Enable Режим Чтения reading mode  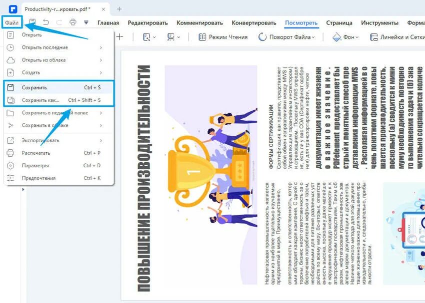223,37
